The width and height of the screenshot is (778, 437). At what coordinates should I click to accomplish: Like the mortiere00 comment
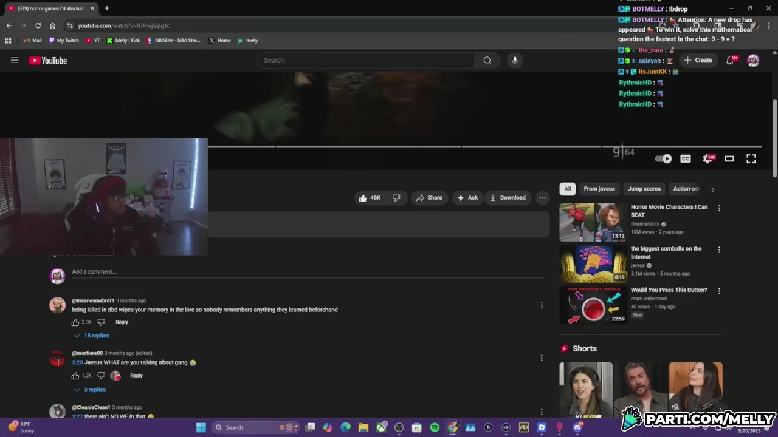[x=75, y=376]
